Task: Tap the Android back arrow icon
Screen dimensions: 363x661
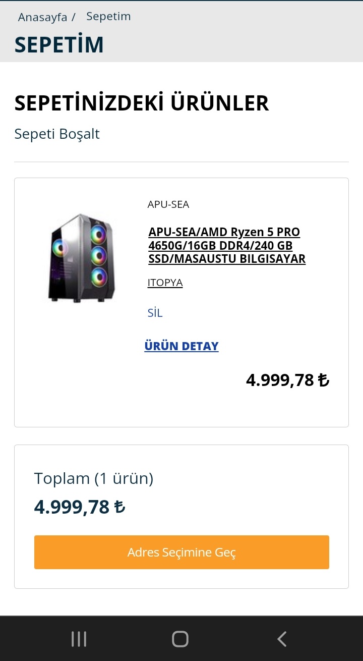Action: click(282, 639)
